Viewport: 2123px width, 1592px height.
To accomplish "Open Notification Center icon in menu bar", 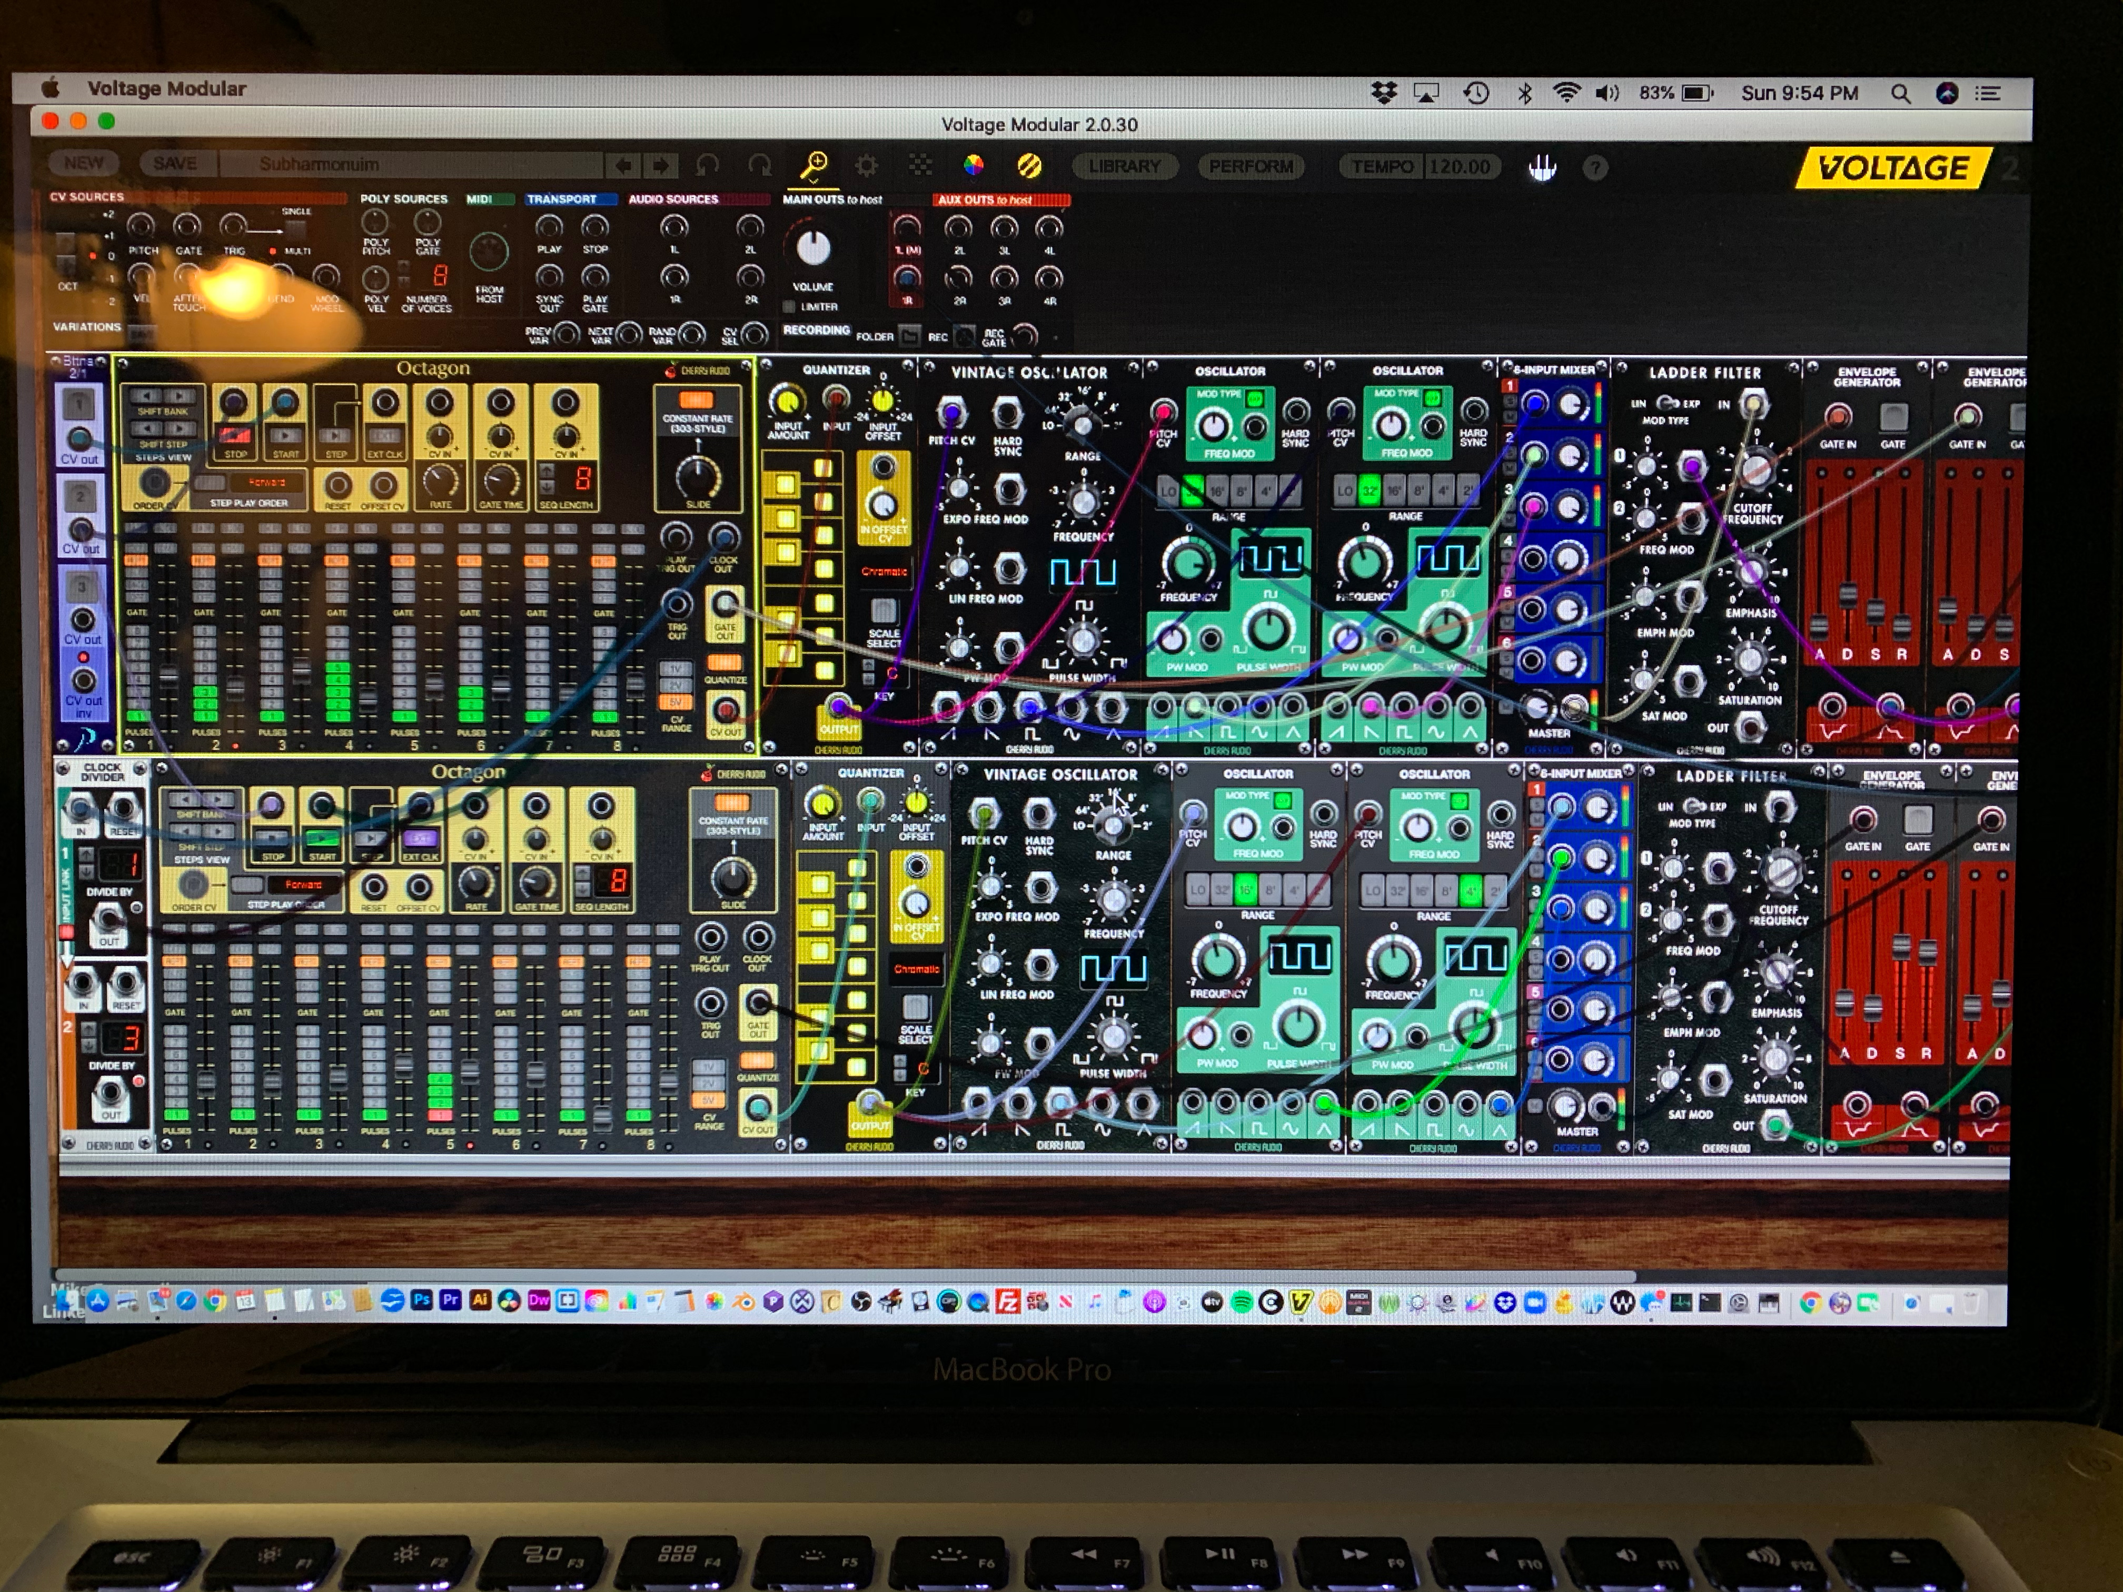I will pyautogui.click(x=1987, y=93).
